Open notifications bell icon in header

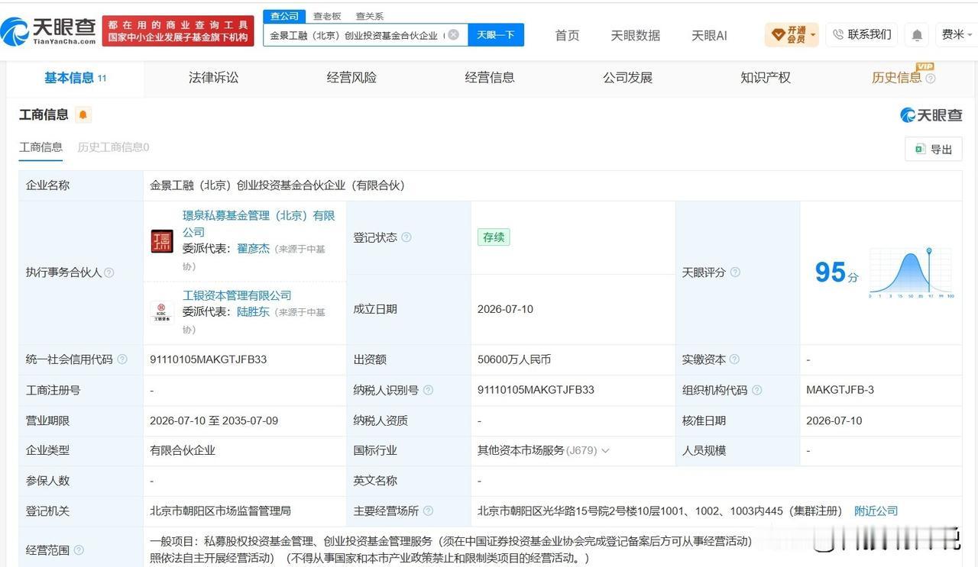point(917,35)
